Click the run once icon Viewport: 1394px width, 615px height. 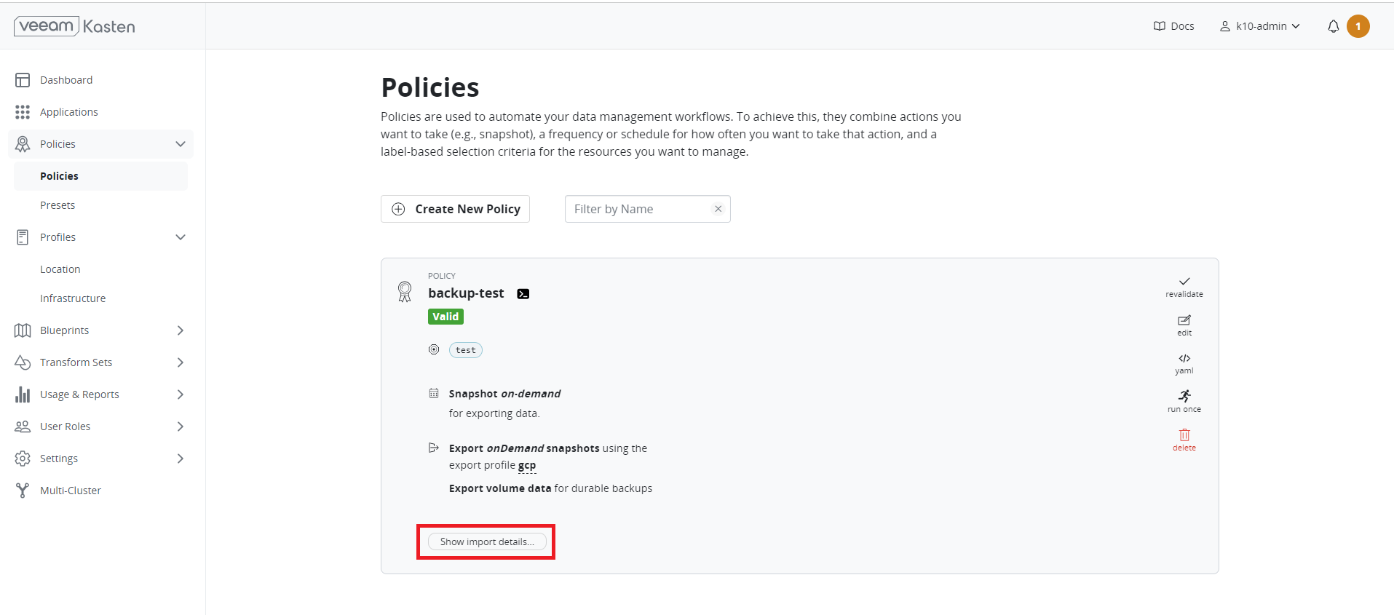pyautogui.click(x=1184, y=396)
